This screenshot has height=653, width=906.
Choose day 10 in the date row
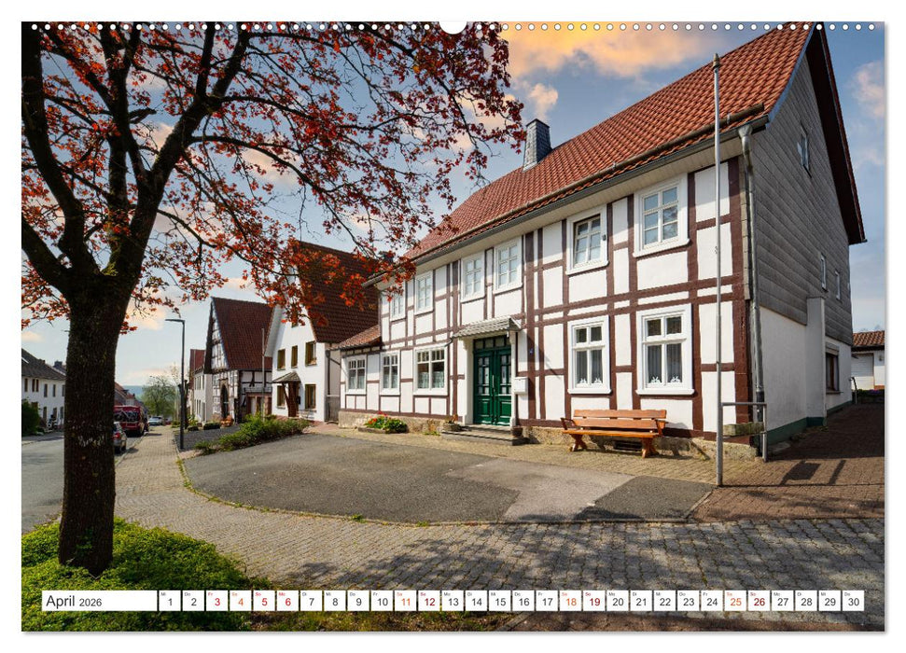tap(382, 601)
